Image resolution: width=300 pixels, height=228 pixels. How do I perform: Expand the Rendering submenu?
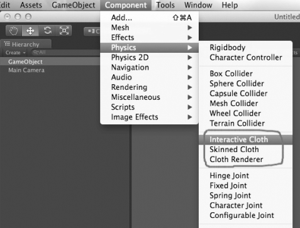[x=149, y=87]
